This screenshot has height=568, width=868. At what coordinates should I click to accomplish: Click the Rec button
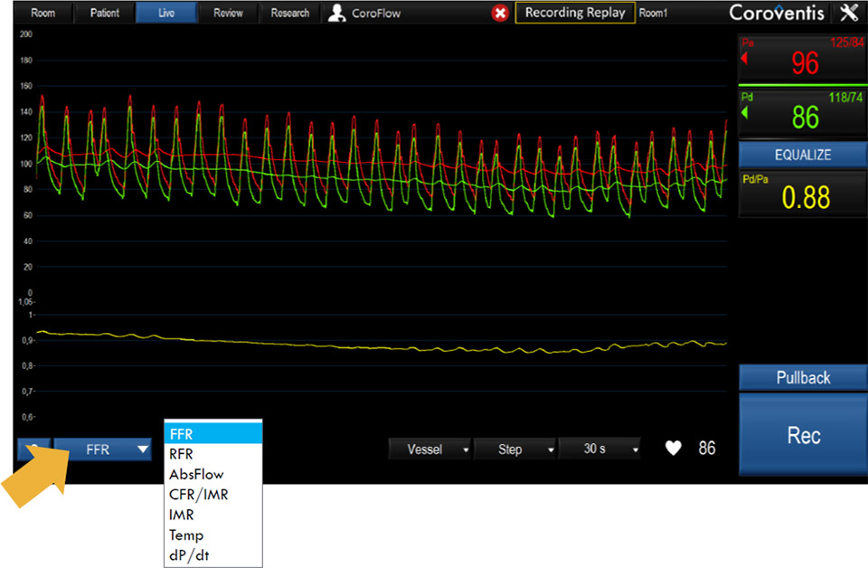803,434
